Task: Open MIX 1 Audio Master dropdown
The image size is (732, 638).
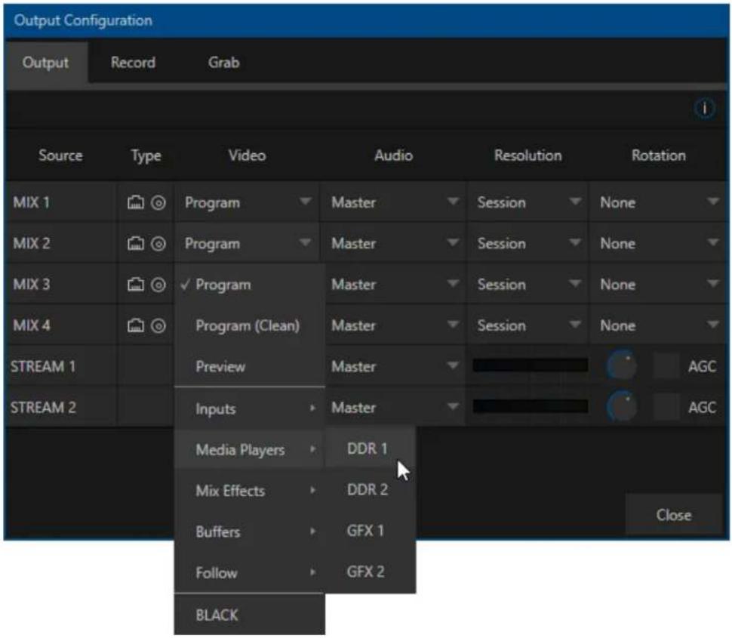Action: [393, 202]
